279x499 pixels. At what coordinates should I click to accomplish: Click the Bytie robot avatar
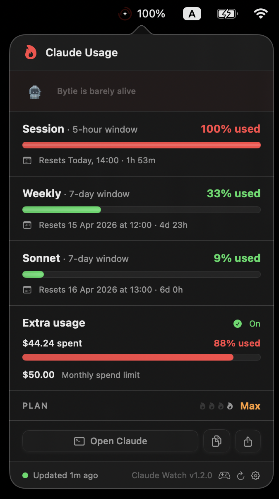click(x=35, y=91)
